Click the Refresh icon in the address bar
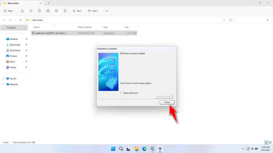This screenshot has height=153, width=273. [230, 20]
